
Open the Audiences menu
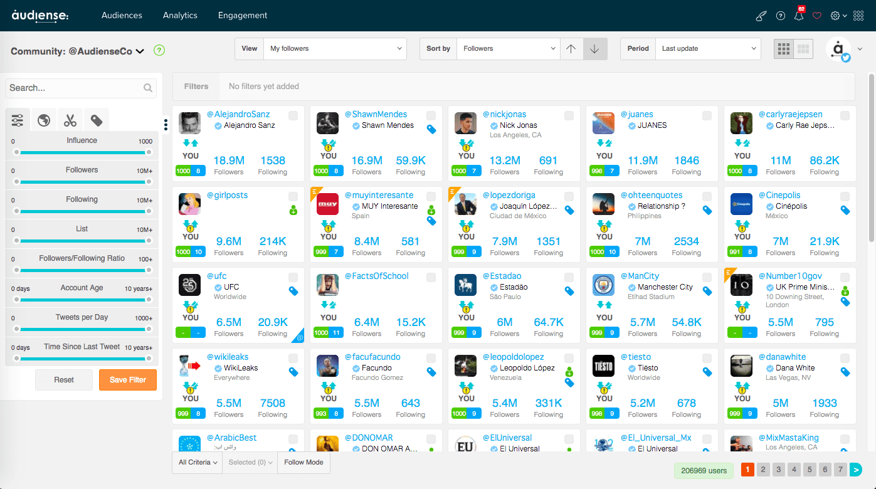pyautogui.click(x=122, y=16)
